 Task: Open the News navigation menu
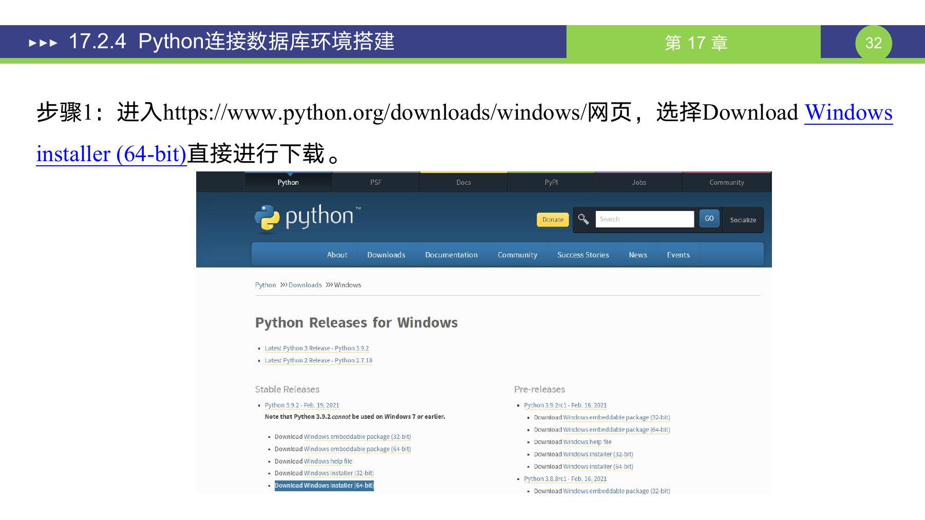click(638, 255)
